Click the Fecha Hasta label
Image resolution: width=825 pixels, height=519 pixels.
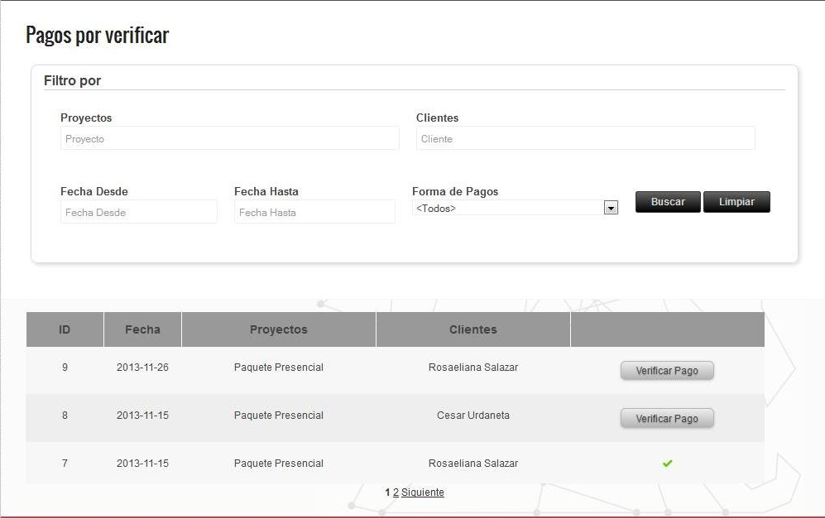[266, 191]
